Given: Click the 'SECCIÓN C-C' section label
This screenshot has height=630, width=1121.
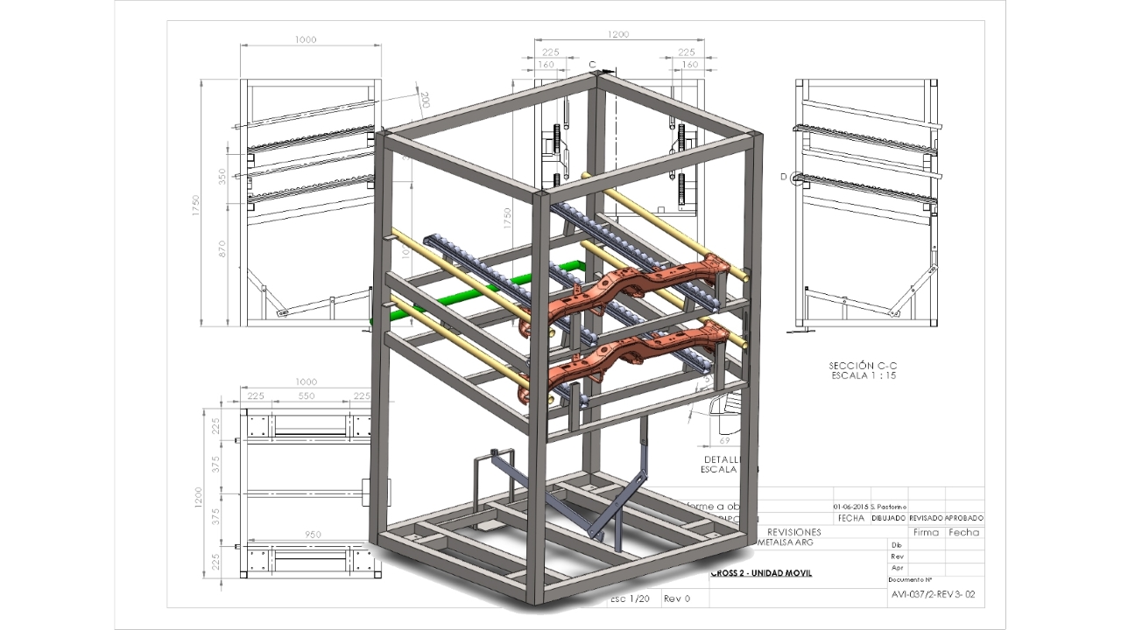Looking at the screenshot, I should point(862,365).
